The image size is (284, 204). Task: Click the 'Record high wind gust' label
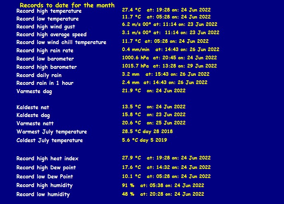click(46, 26)
